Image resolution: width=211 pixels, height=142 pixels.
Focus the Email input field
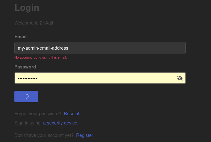coord(100,48)
